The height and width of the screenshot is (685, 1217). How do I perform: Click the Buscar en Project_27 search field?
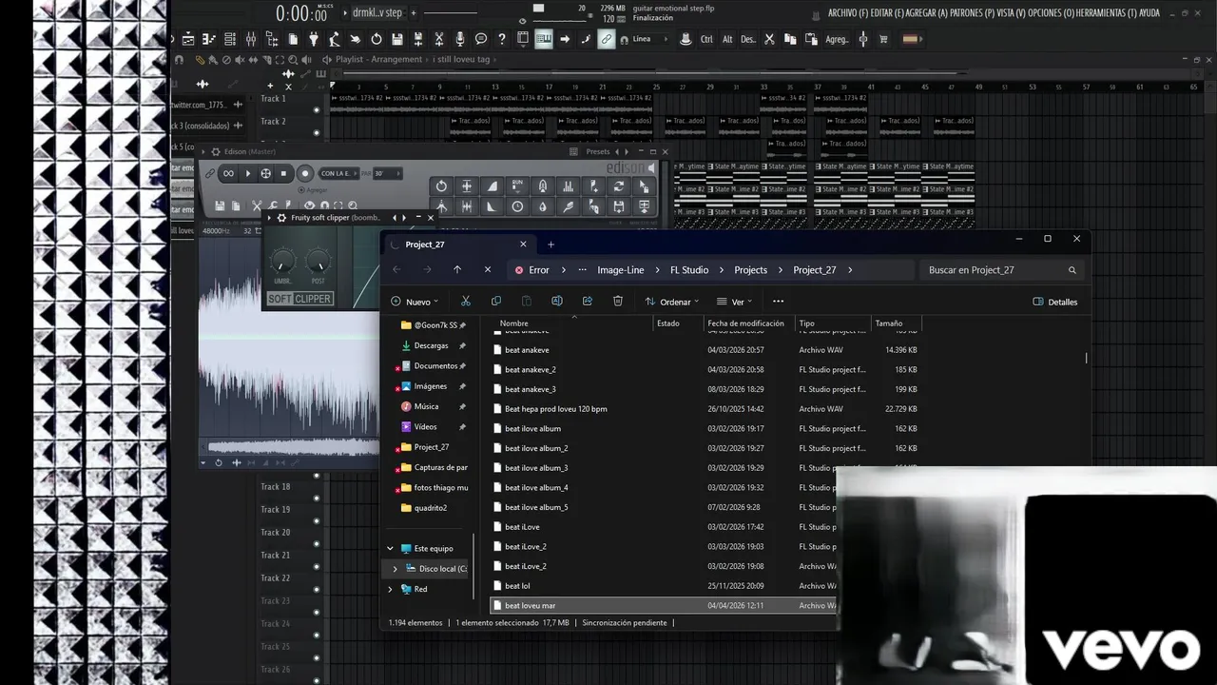[1002, 270]
